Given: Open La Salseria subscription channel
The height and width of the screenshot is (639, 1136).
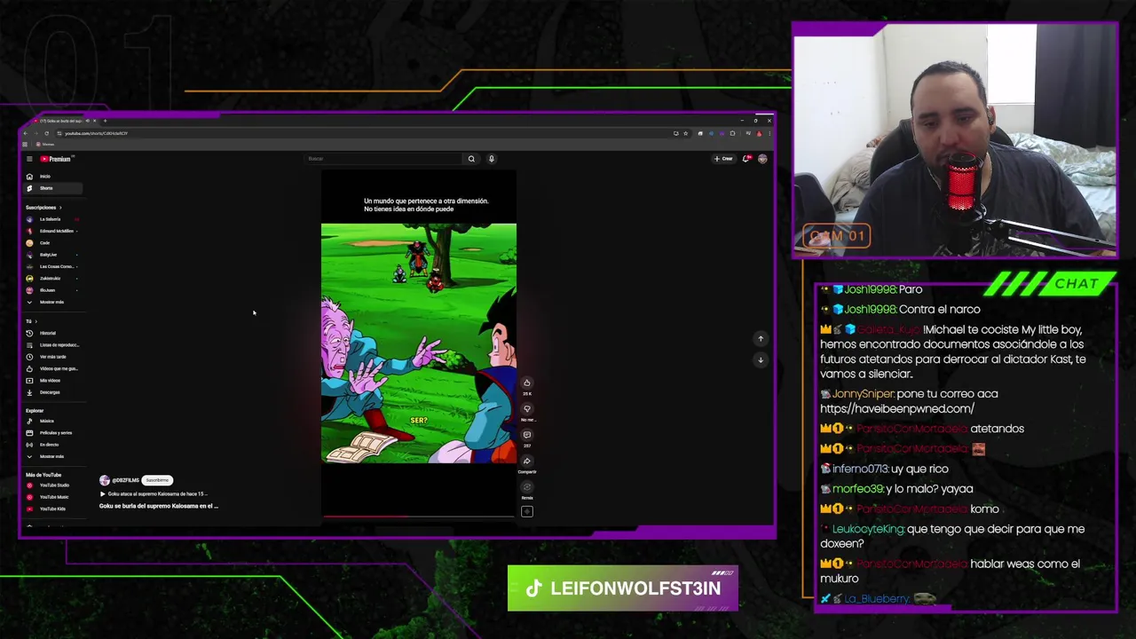Looking at the screenshot, I should tap(53, 219).
